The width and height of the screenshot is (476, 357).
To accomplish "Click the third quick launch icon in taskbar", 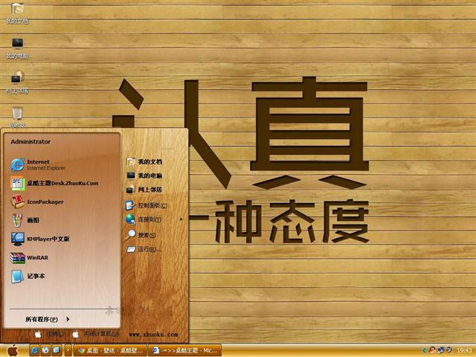I will pyautogui.click(x=57, y=350).
